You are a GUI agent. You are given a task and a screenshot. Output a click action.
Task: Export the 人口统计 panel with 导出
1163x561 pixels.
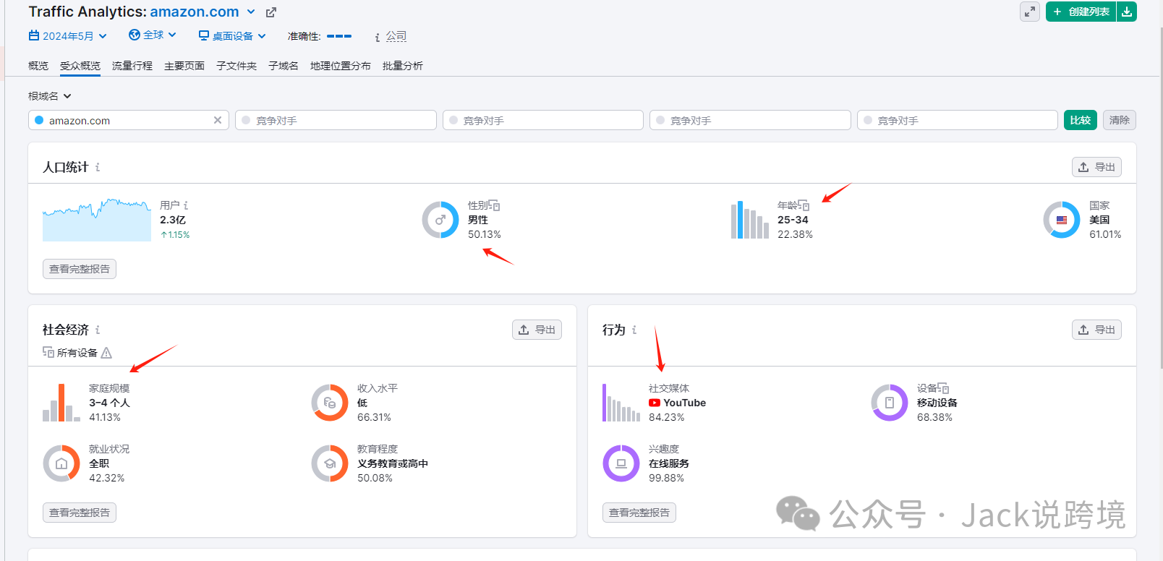1096,167
